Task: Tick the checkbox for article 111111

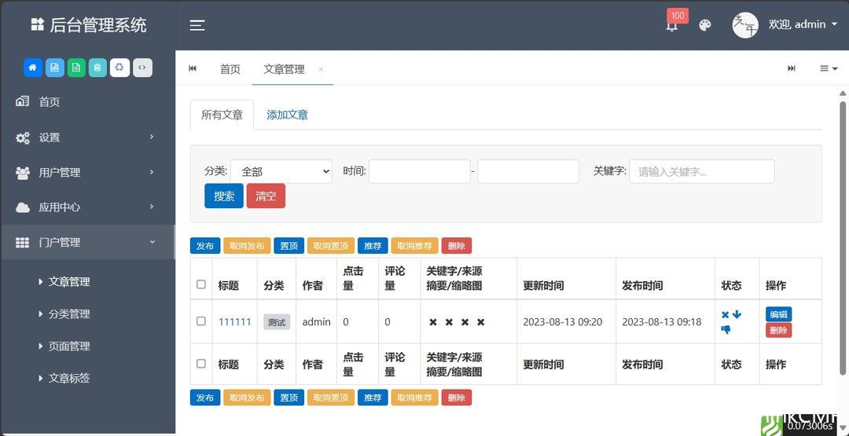Action: [x=201, y=321]
